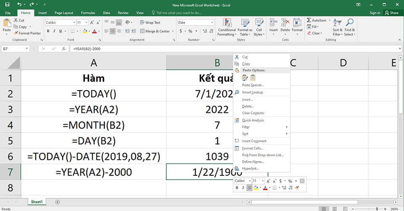This screenshot has width=404, height=211.
Task: Choose Format Cells in context menu
Action: tap(261, 148)
